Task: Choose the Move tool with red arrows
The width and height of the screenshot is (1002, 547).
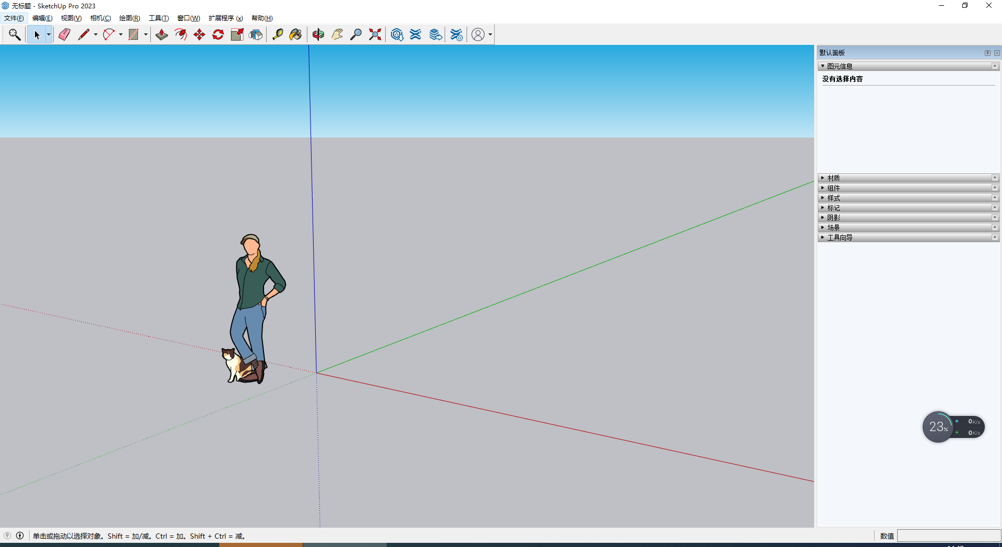Action: point(199,34)
